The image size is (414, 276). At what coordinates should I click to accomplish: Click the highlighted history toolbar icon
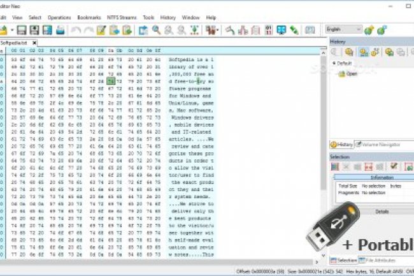[364, 52]
